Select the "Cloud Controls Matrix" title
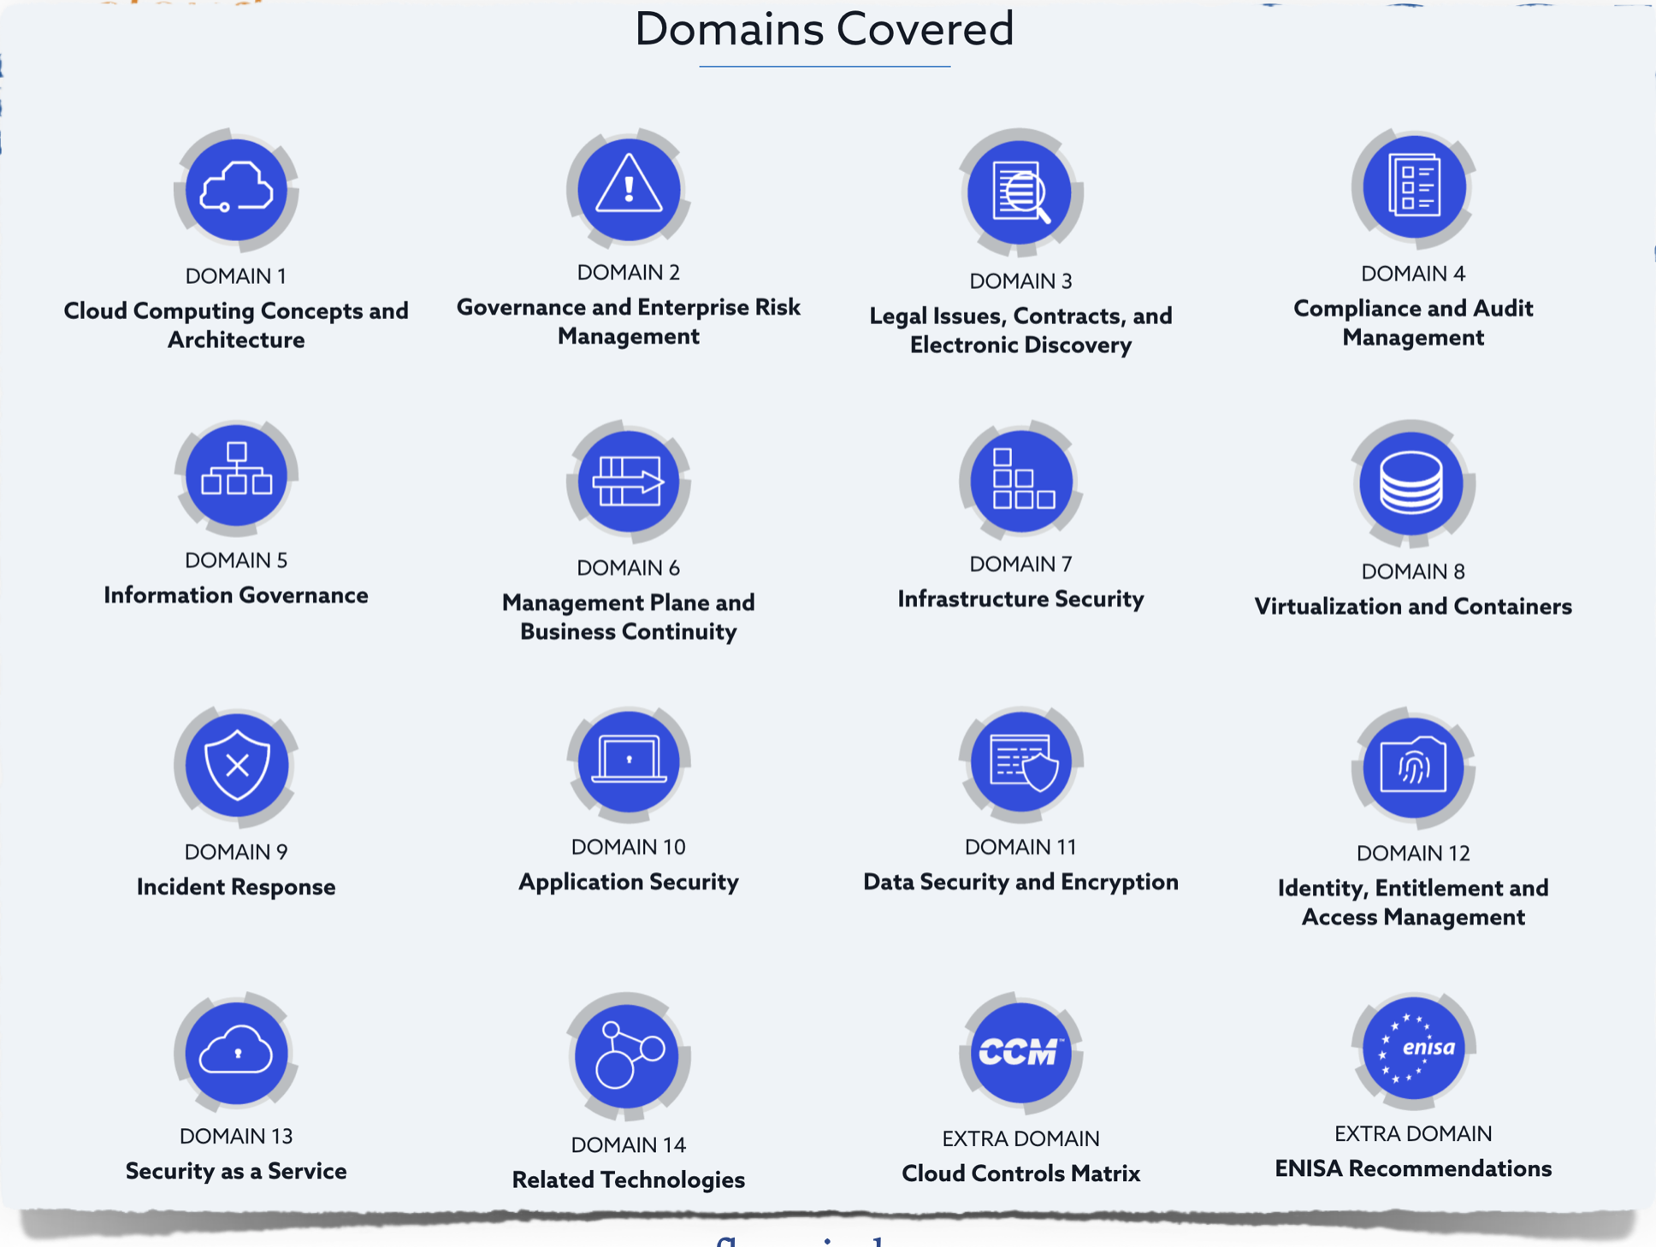Image resolution: width=1656 pixels, height=1247 pixels. click(1021, 1173)
